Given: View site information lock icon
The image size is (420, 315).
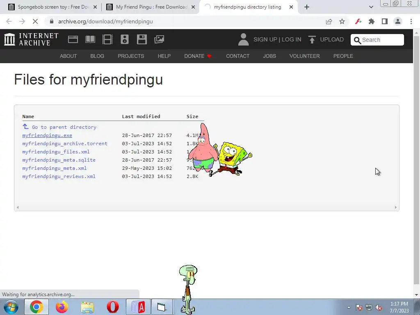Looking at the screenshot, I should [x=52, y=21].
